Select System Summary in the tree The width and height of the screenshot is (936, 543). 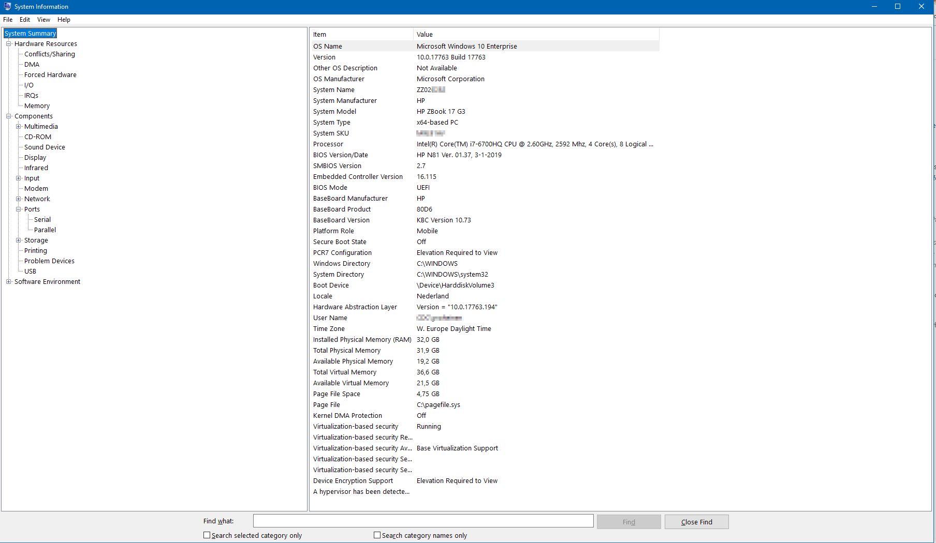click(30, 34)
